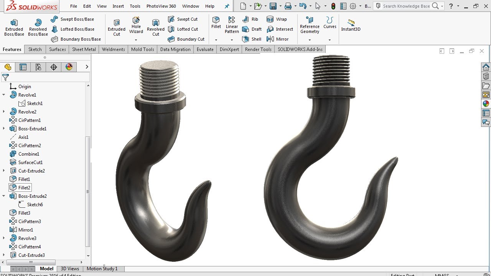Select the Extruded Cut tool
Image resolution: width=491 pixels, height=276 pixels.
(117, 28)
